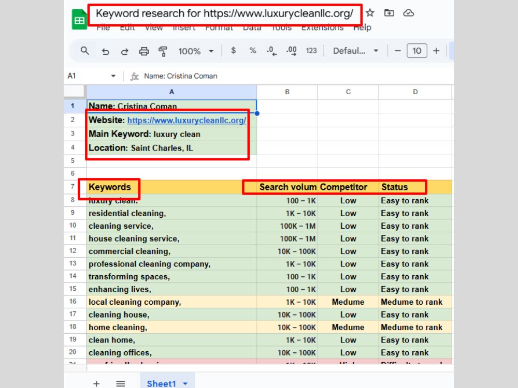518x388 pixels.
Task: Select the 'transforming spaces,' cell
Action: click(x=171, y=276)
